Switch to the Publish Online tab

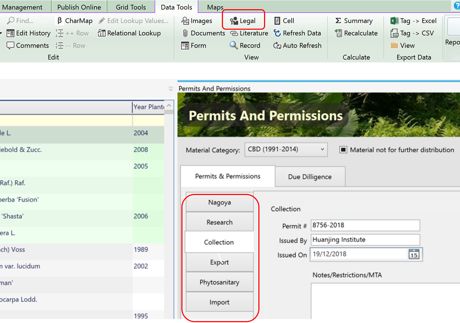79,7
